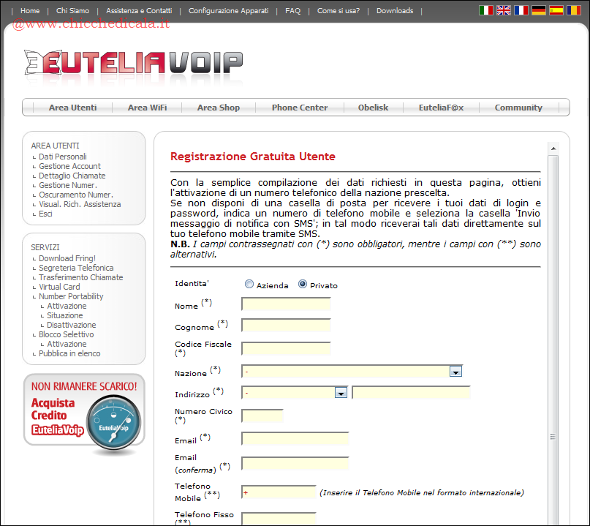Pick the Spanish flag language icon

(x=556, y=10)
